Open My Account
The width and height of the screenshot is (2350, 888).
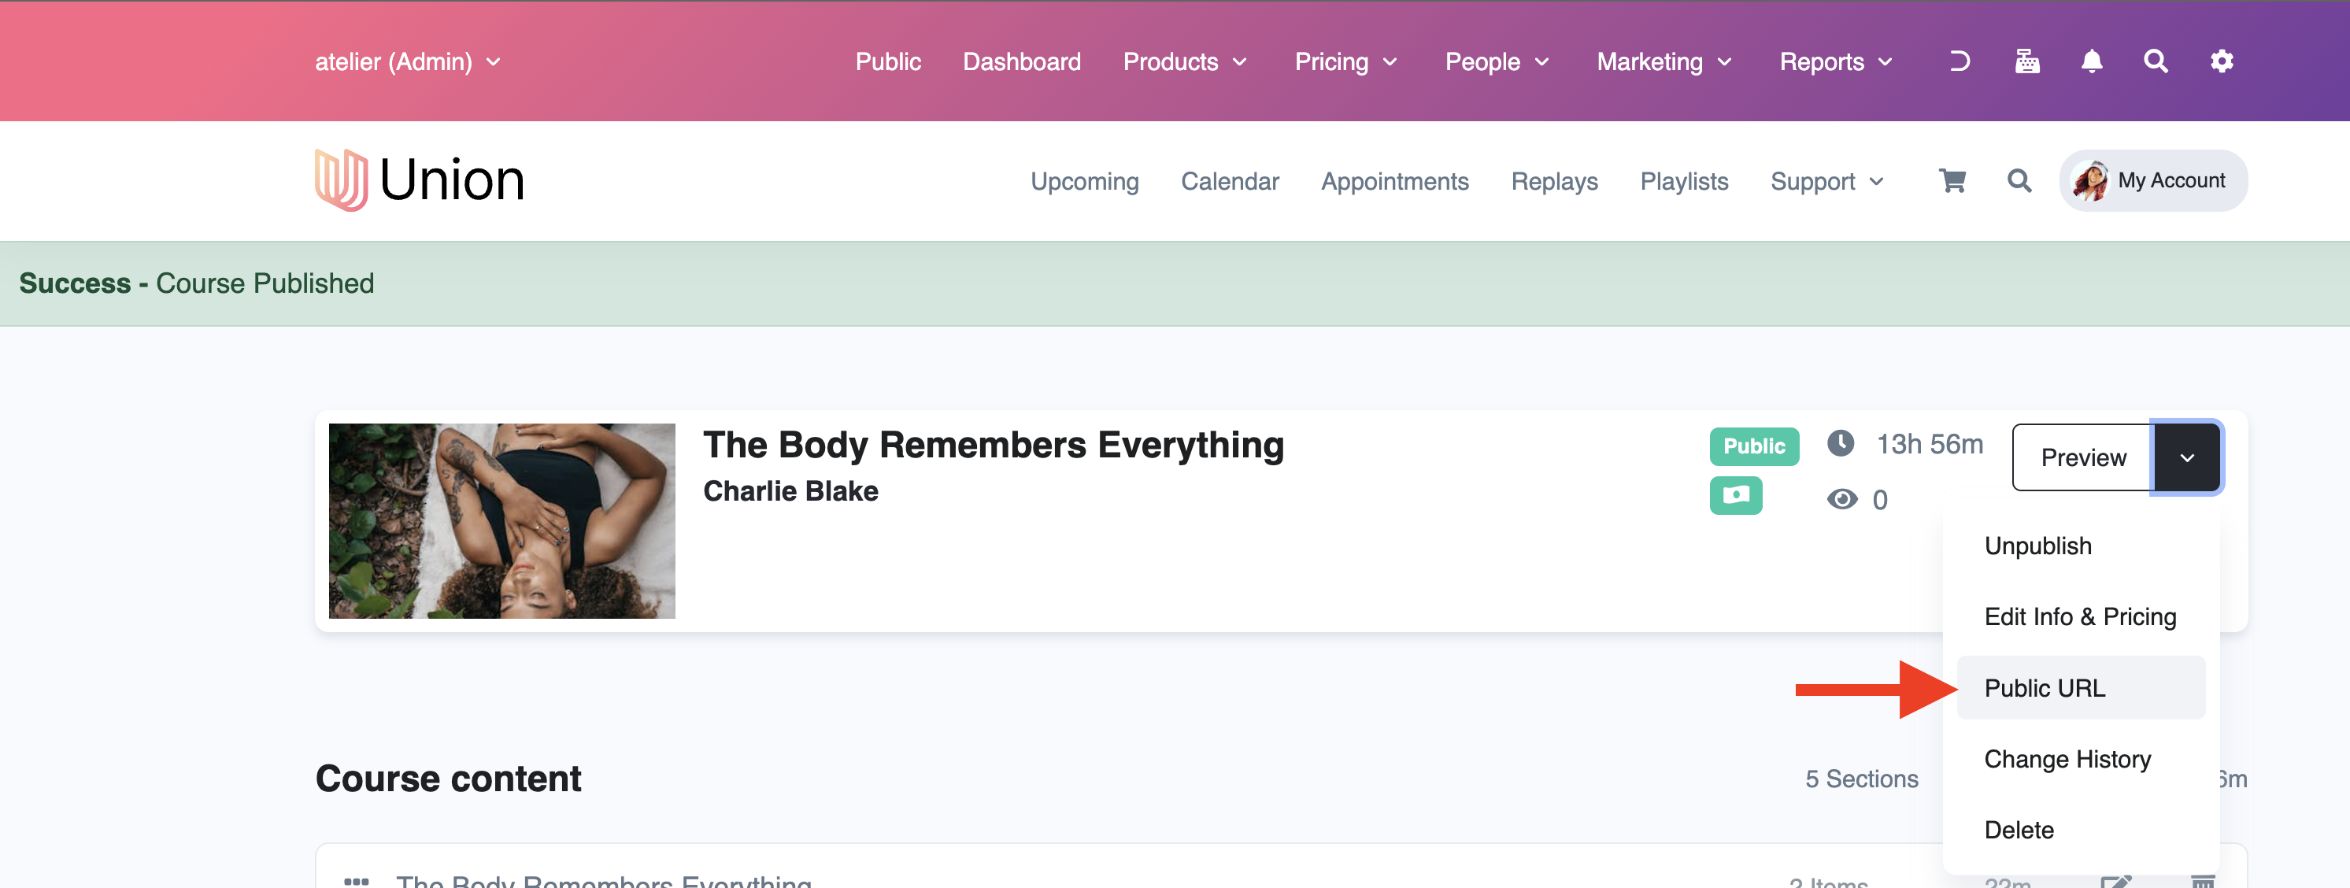coord(2152,179)
